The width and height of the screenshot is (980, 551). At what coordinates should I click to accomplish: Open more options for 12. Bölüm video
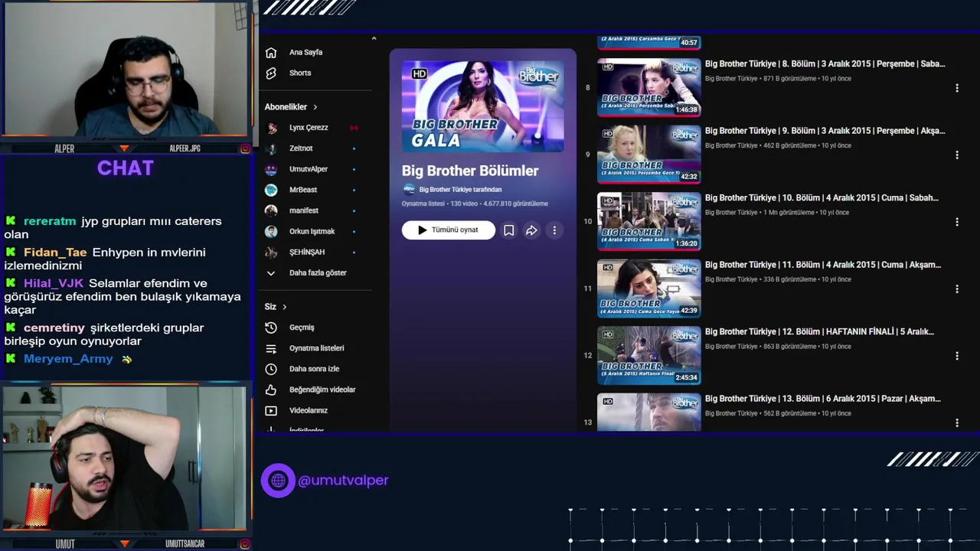pyautogui.click(x=956, y=356)
